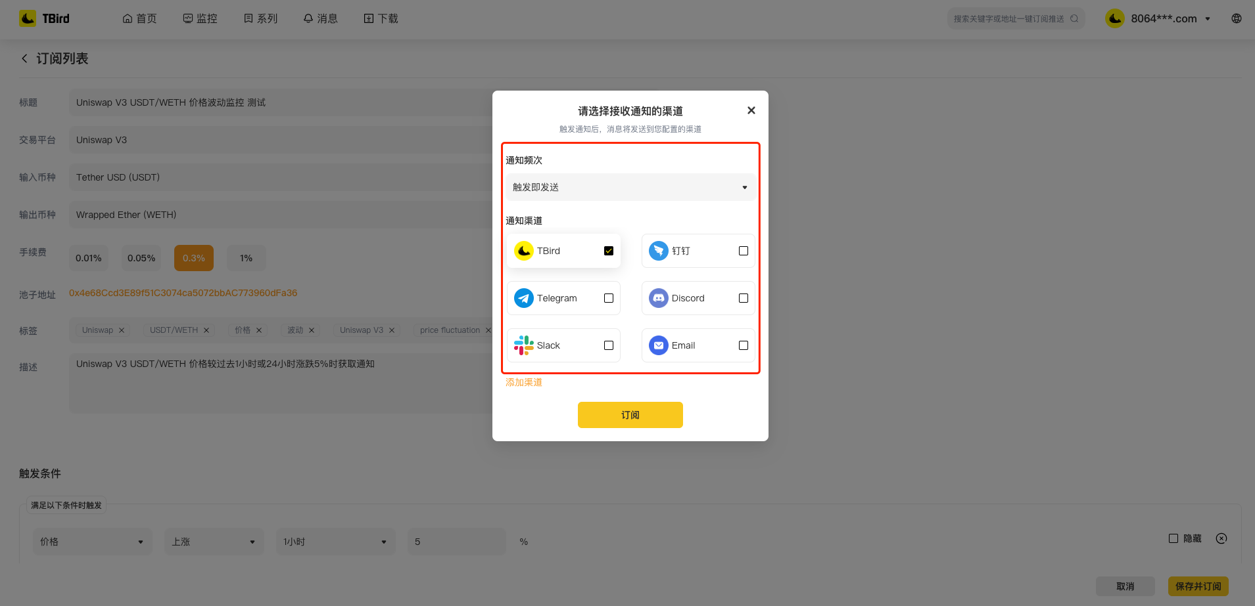1255x606 pixels.
Task: Click the DingTalk (钉钉) channel icon
Action: click(x=658, y=251)
